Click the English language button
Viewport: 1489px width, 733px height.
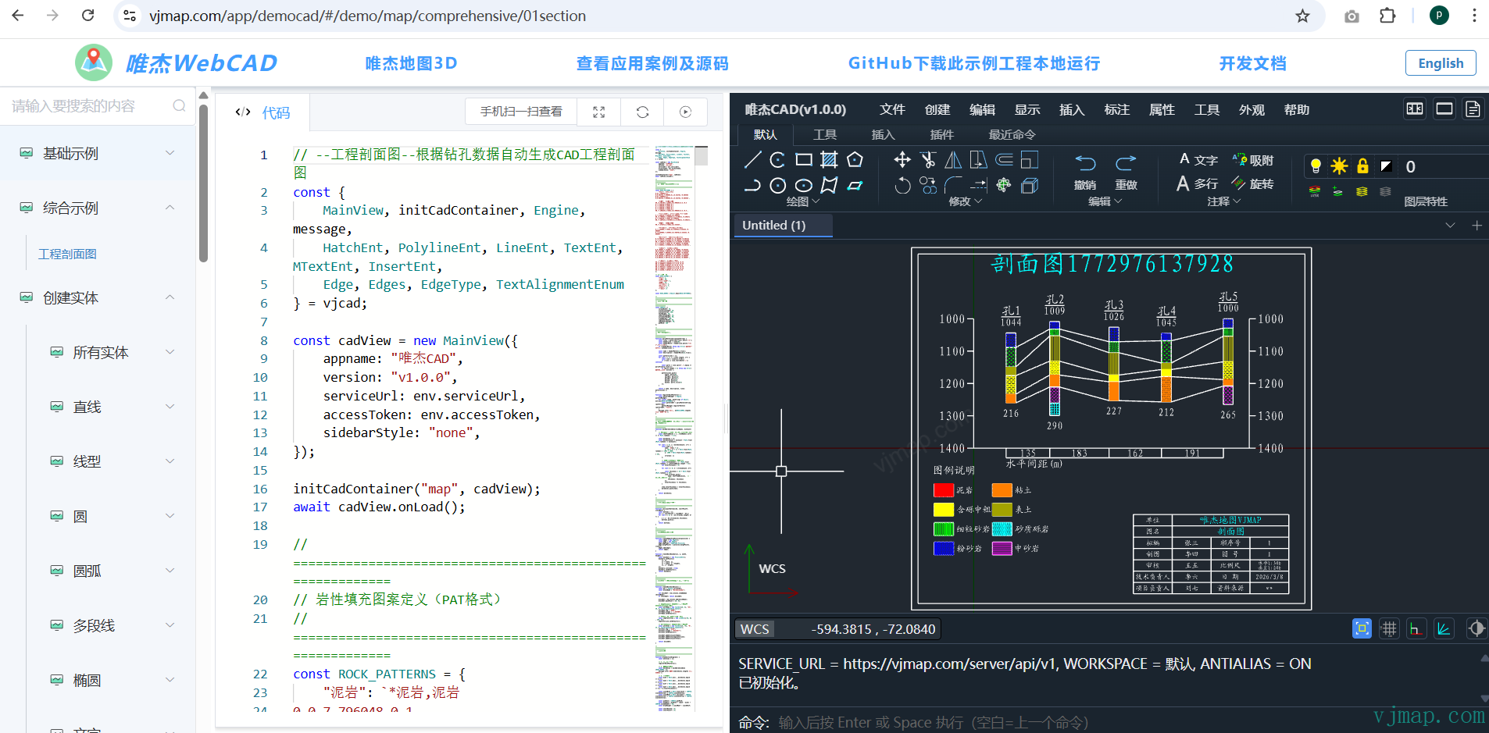tap(1440, 63)
